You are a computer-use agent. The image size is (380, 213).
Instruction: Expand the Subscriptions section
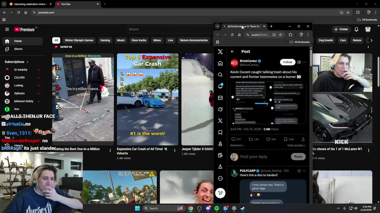[x=17, y=62]
